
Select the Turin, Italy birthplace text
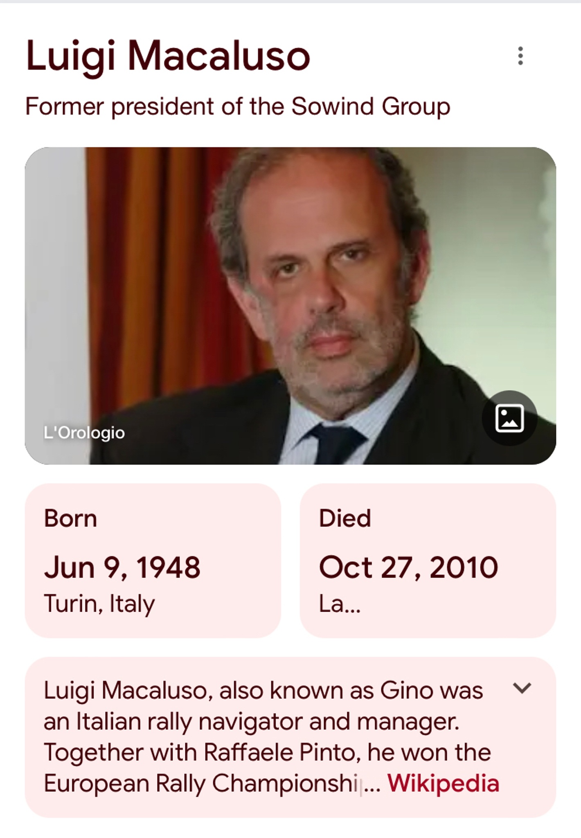point(99,604)
